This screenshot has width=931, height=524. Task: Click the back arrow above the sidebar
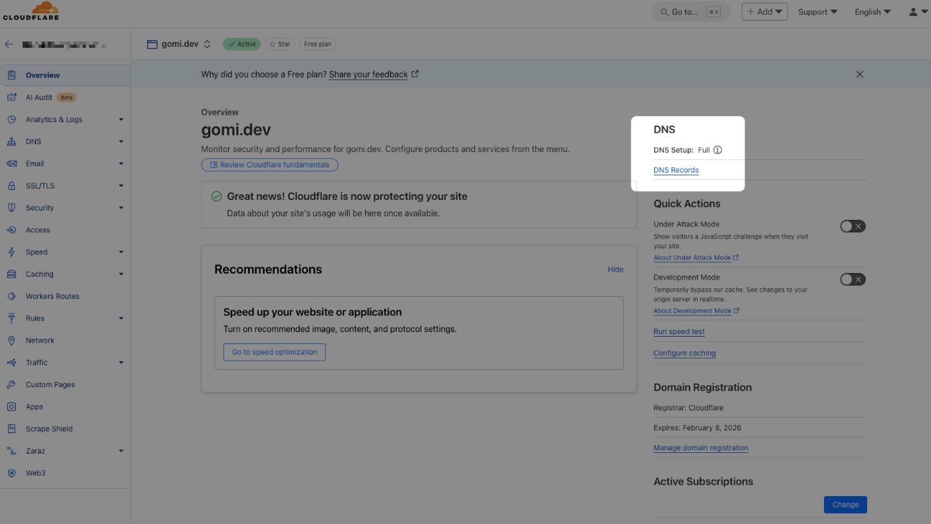[x=9, y=44]
